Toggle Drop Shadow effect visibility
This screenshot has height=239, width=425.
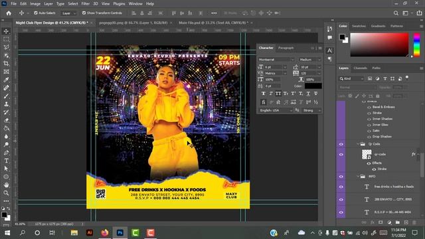pyautogui.click(x=369, y=137)
